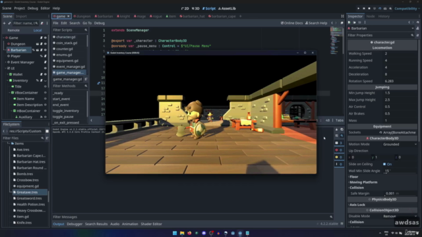Viewport: 422px width, 237px height.
Task: Instantiate child scene with chain-link icon
Action: pos(9,24)
